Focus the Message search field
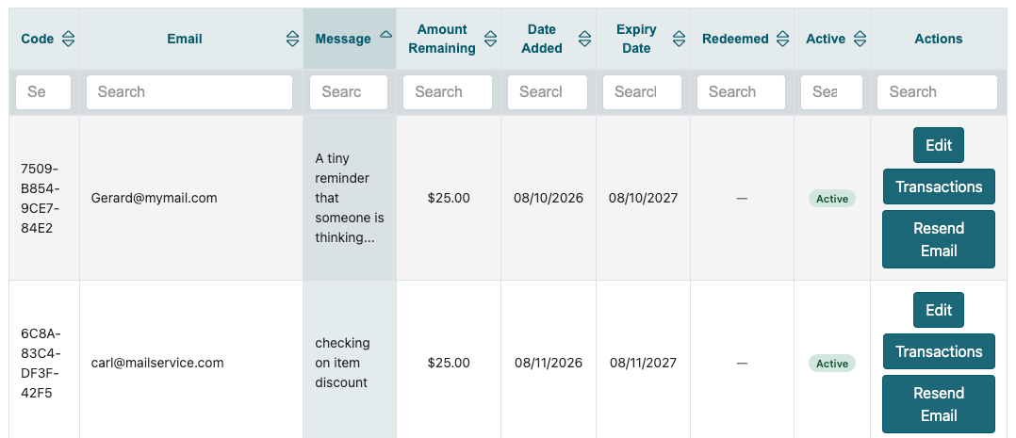The width and height of the screenshot is (1016, 438). [x=349, y=92]
